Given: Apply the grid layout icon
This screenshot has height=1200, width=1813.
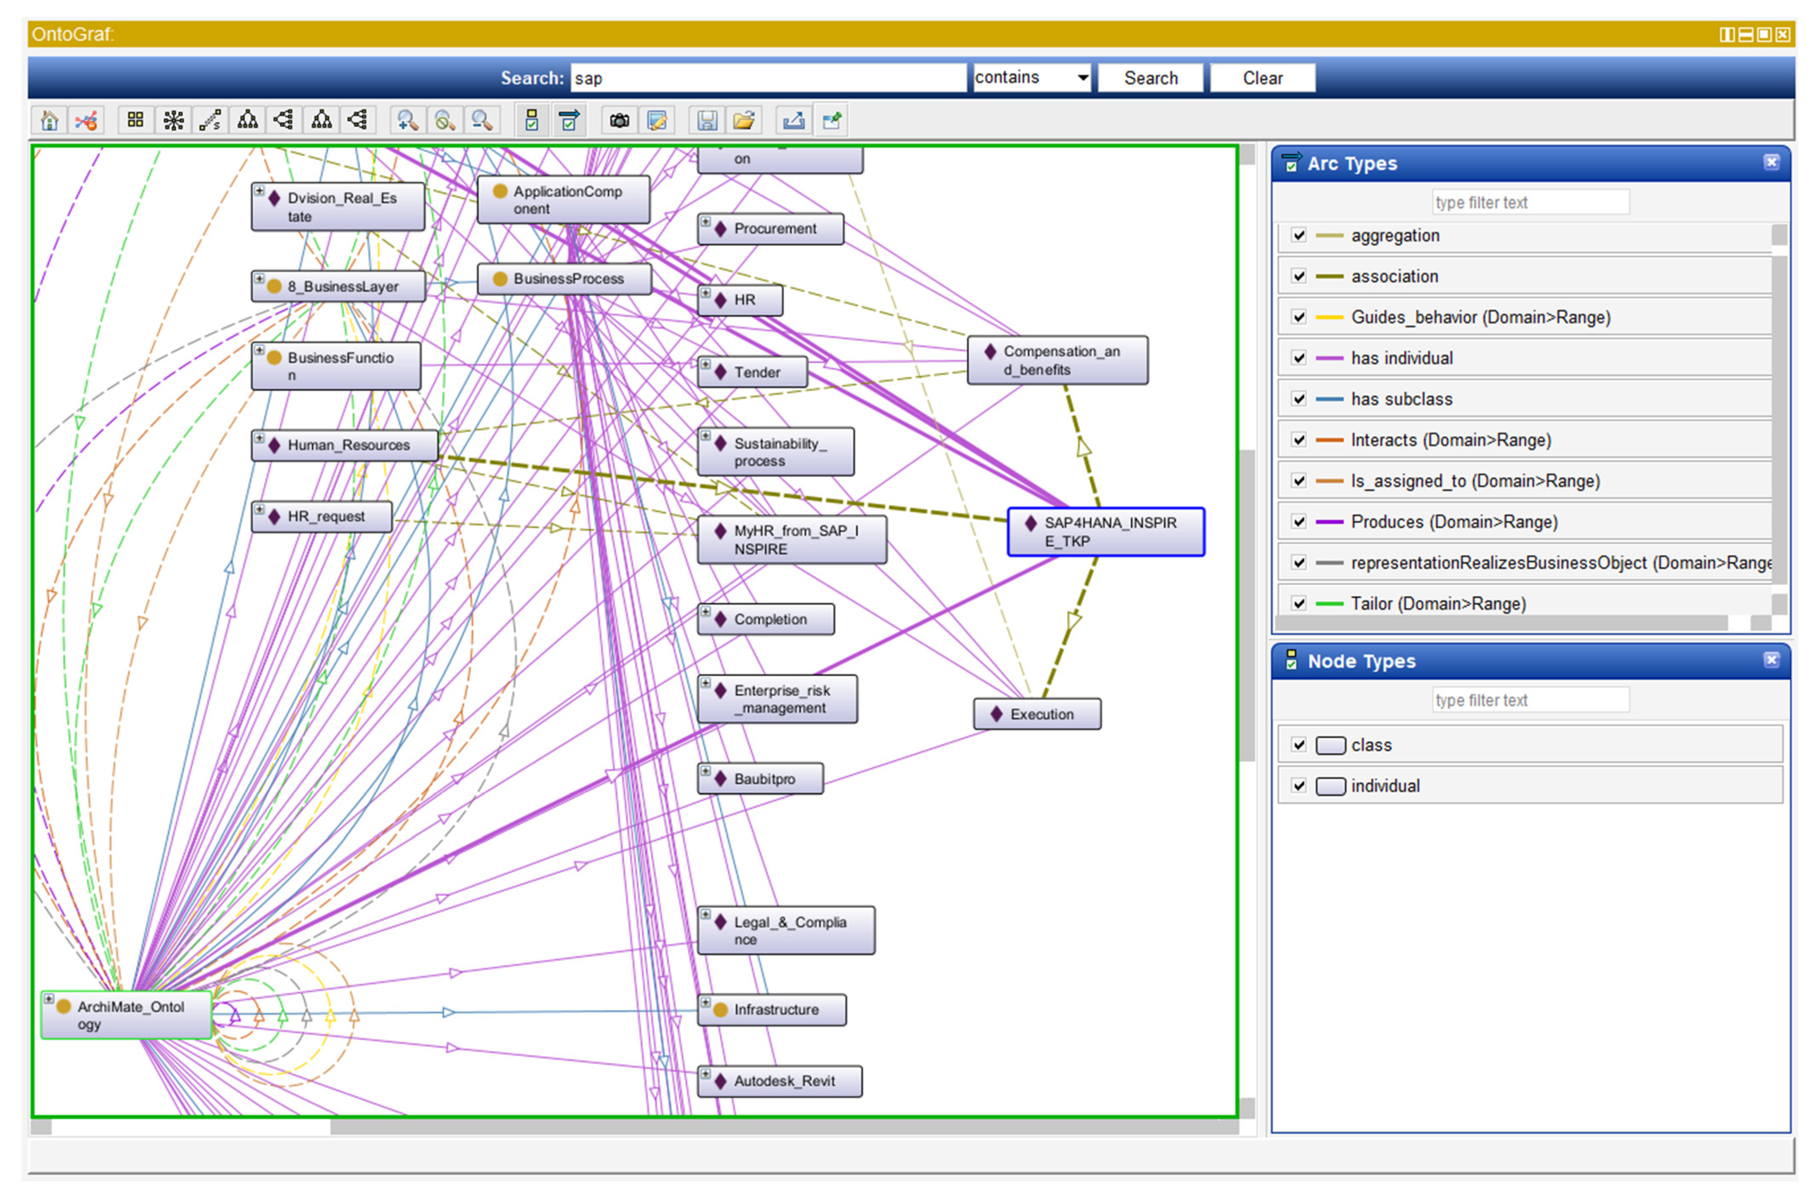Looking at the screenshot, I should point(135,121).
